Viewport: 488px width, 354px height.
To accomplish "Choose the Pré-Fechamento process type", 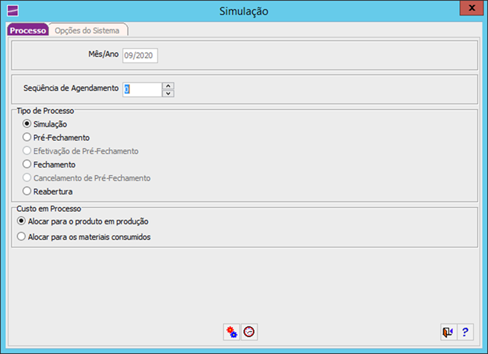I will coord(28,138).
